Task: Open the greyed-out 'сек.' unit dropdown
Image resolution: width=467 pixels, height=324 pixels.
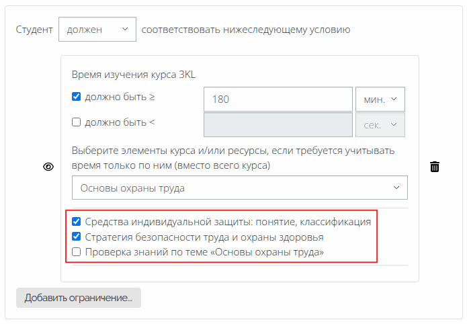Action: click(380, 125)
